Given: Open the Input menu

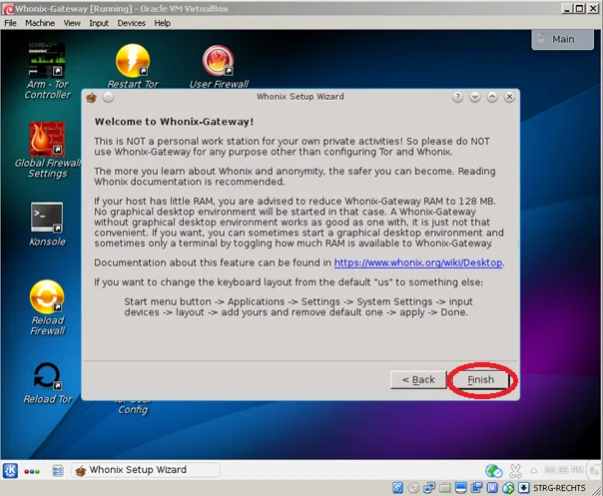Looking at the screenshot, I should pos(99,23).
